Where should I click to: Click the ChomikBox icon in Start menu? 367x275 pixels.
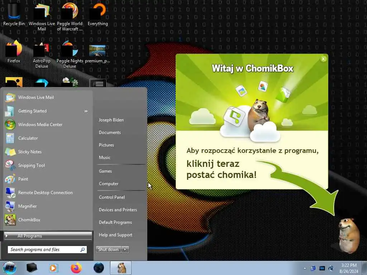[10, 220]
